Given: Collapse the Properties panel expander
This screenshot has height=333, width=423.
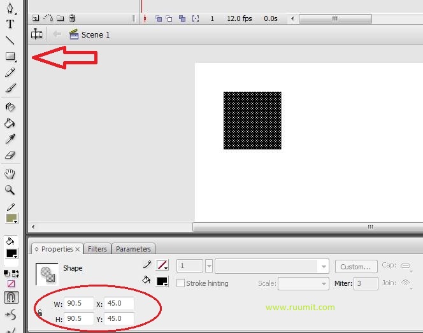Looking at the screenshot, I should click(37, 249).
